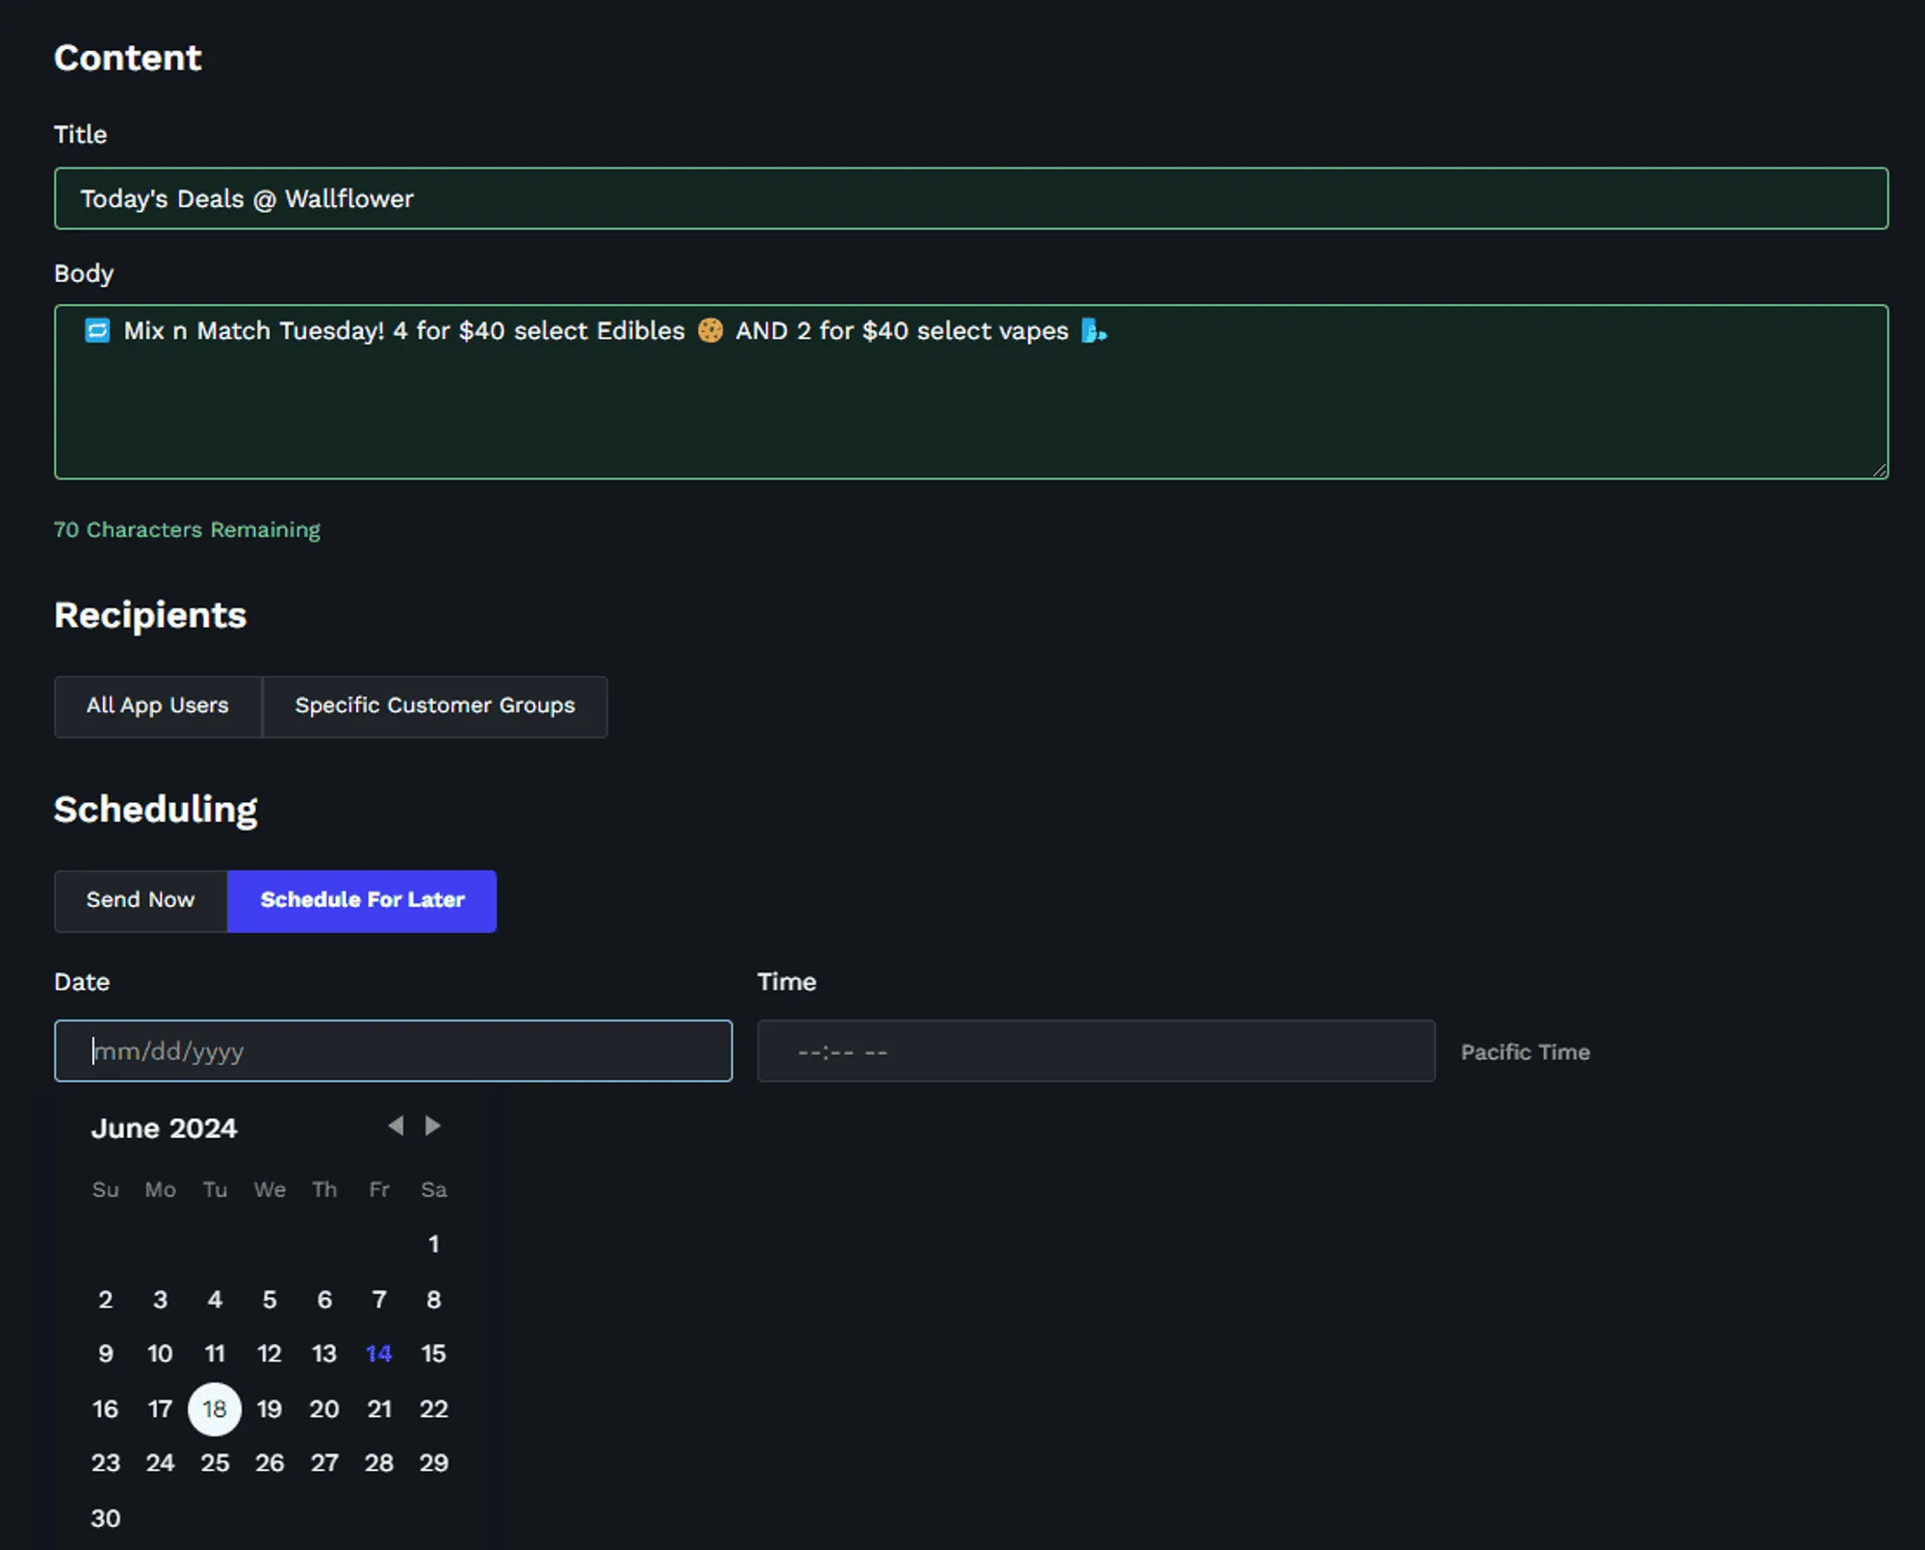Image resolution: width=1925 pixels, height=1550 pixels.
Task: Pick June 1 in the calendar
Action: 434,1244
